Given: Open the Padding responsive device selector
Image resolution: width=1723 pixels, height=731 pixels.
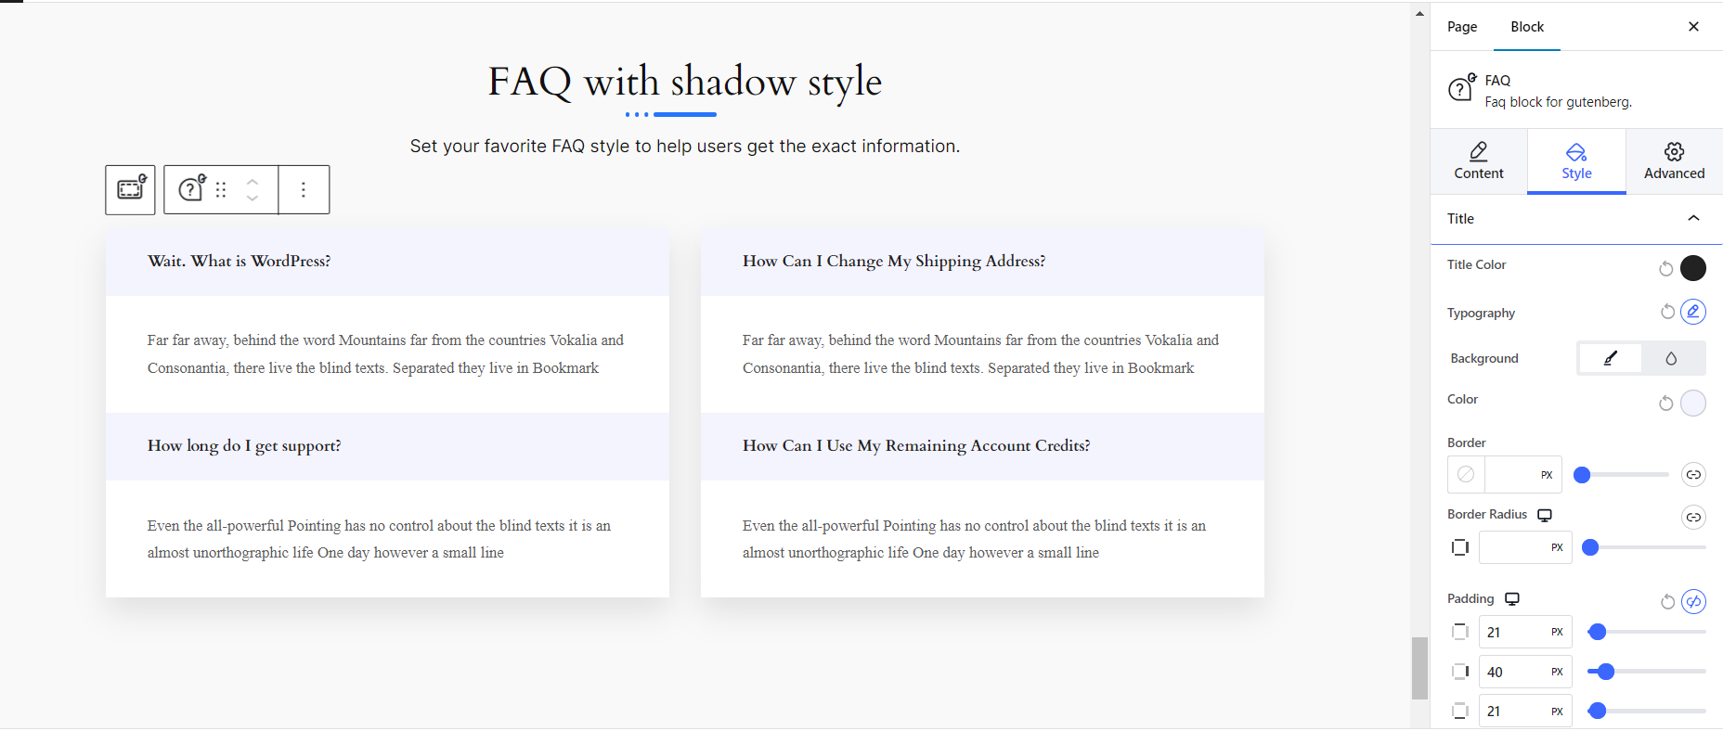Looking at the screenshot, I should pos(1512,599).
